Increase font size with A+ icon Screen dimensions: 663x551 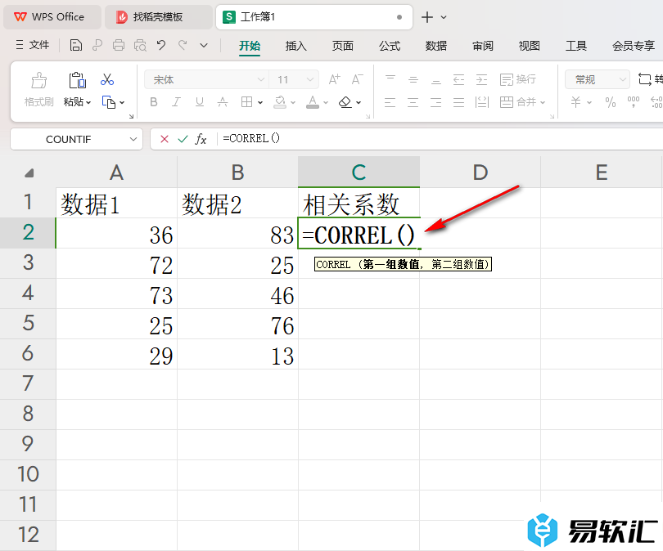click(x=335, y=79)
